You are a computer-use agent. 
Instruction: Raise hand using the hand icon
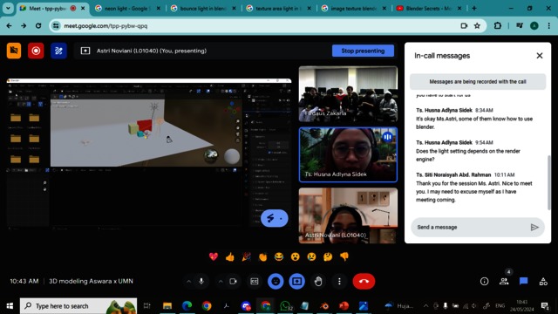tap(318, 281)
